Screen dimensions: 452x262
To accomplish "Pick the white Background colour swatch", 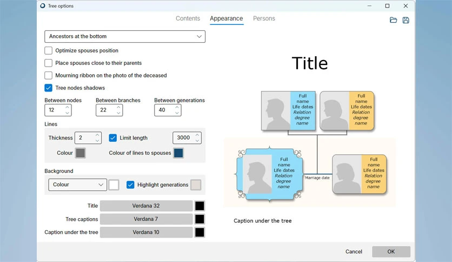I will coord(114,185).
